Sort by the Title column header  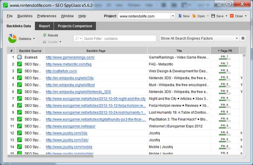[179, 51]
